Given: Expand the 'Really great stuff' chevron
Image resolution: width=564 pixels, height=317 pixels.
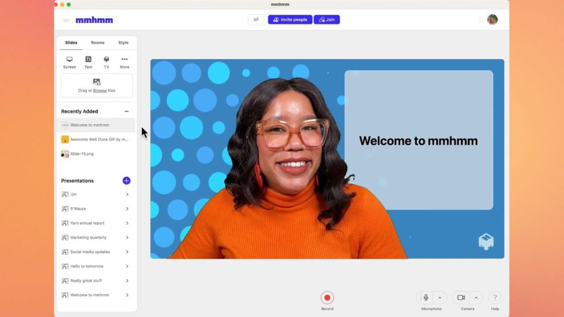Looking at the screenshot, I should point(127,281).
